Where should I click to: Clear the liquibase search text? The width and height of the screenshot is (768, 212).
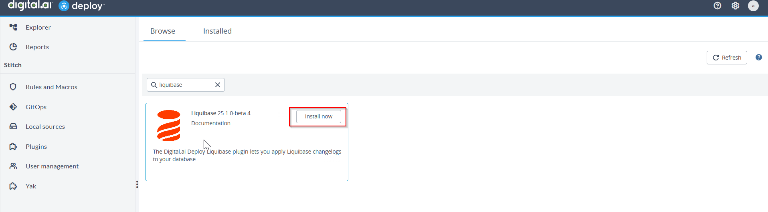[218, 85]
